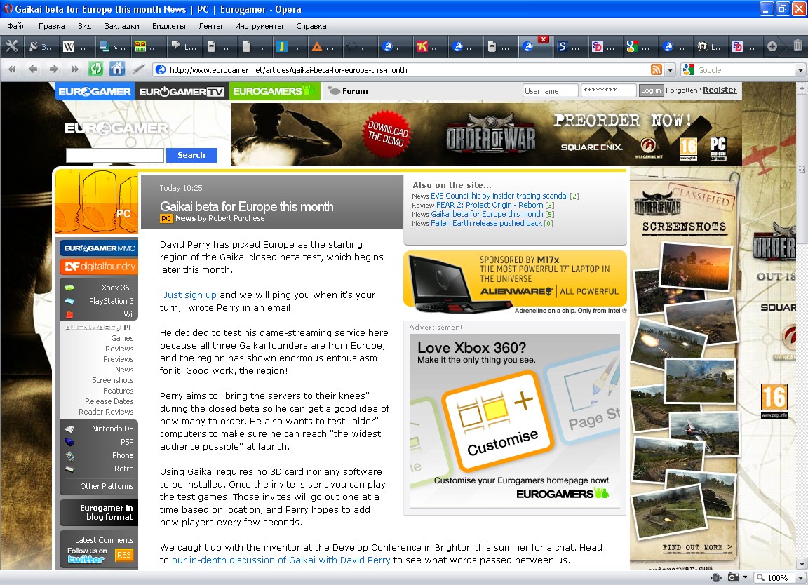Open the Digital Foundry sidebar banner
The height and width of the screenshot is (585, 808).
click(x=99, y=267)
